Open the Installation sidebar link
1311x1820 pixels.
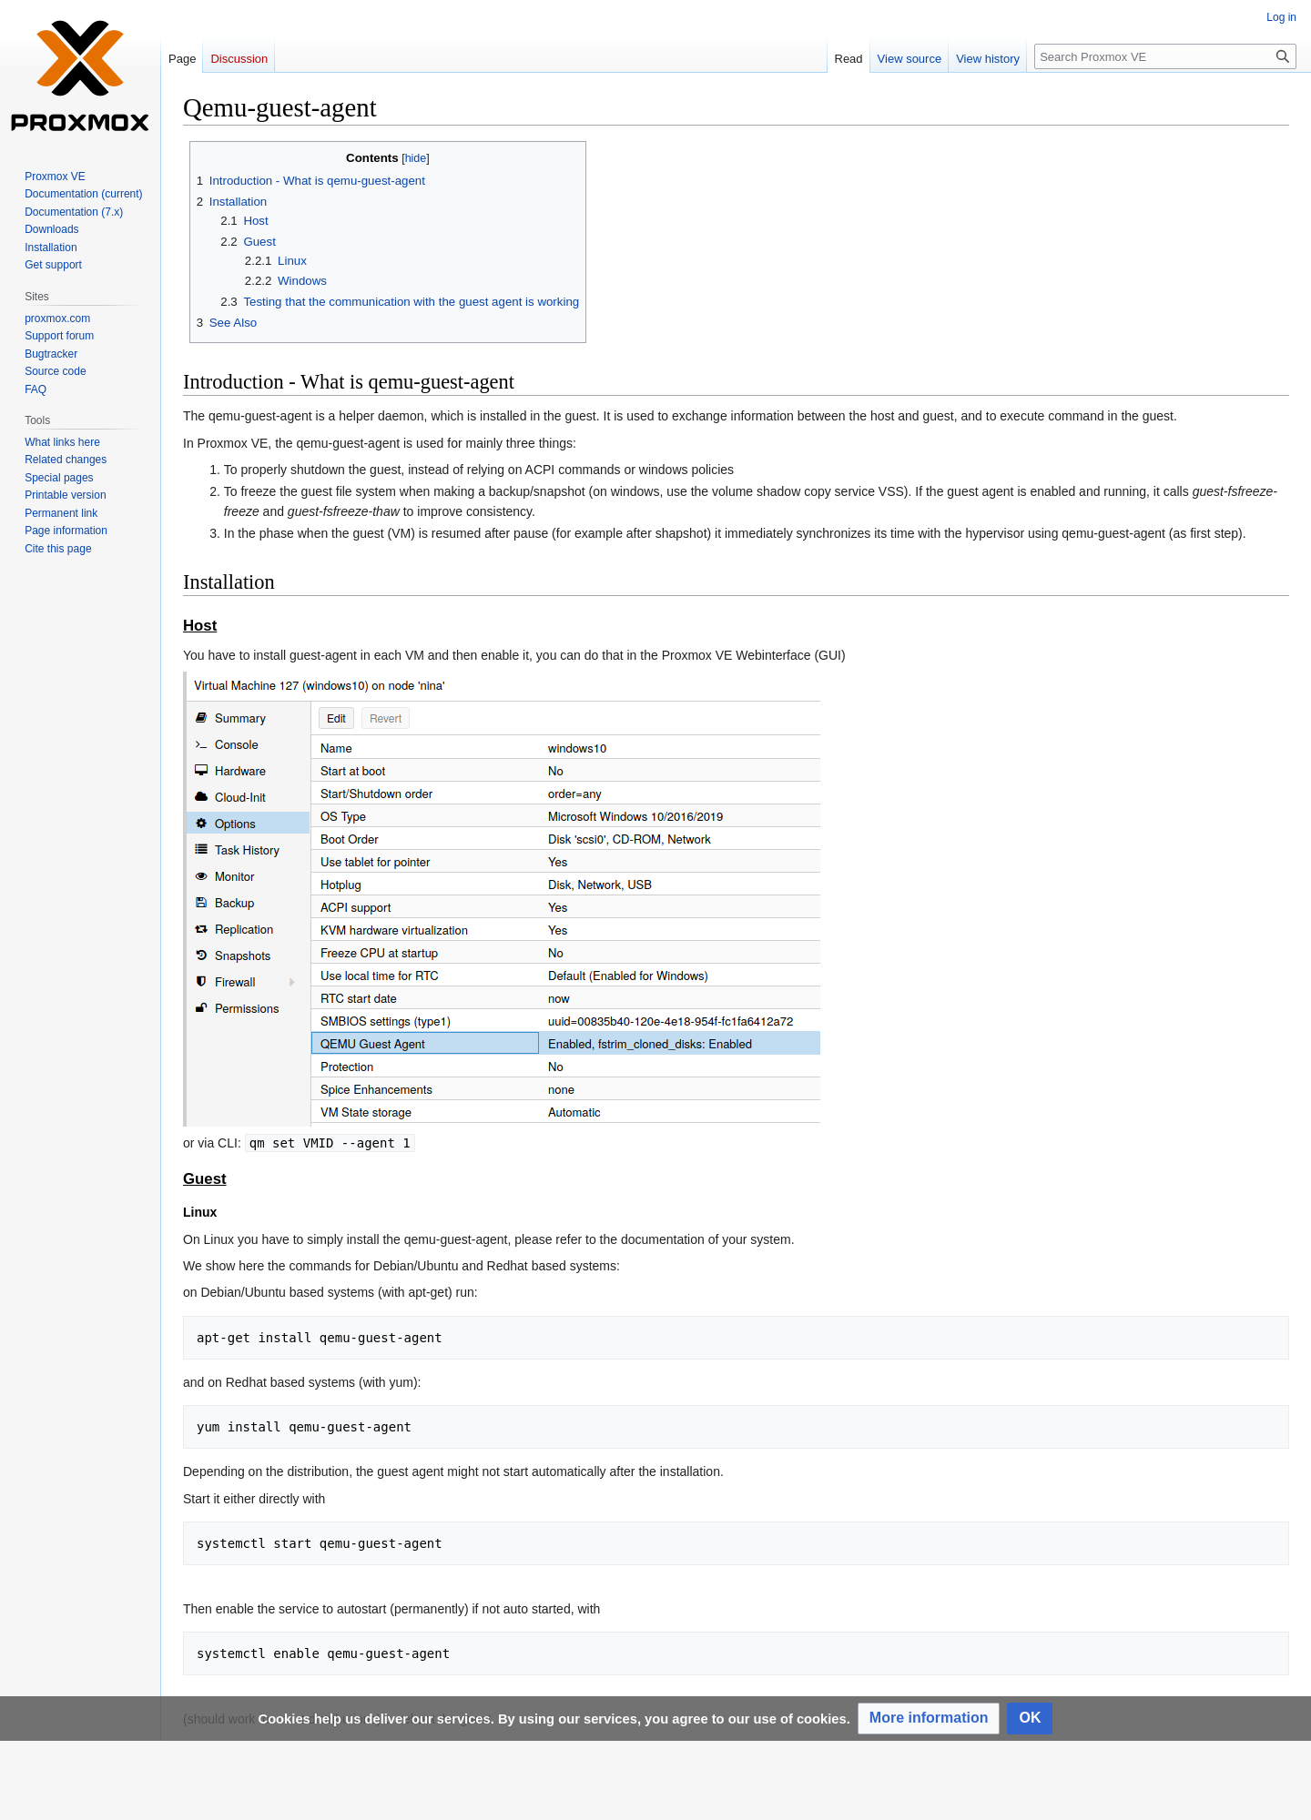tap(51, 248)
